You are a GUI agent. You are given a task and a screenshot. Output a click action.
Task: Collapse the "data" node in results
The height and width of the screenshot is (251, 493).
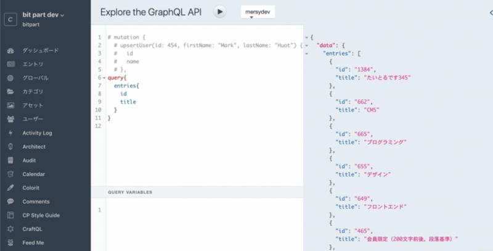pos(306,46)
